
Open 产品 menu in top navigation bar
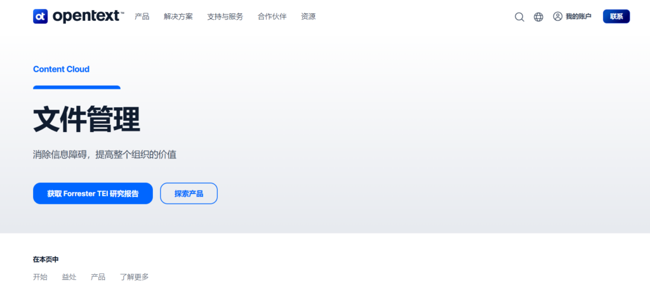(x=142, y=16)
